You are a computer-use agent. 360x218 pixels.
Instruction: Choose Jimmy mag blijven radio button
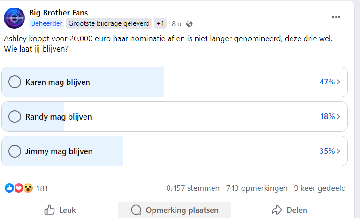coord(15,151)
